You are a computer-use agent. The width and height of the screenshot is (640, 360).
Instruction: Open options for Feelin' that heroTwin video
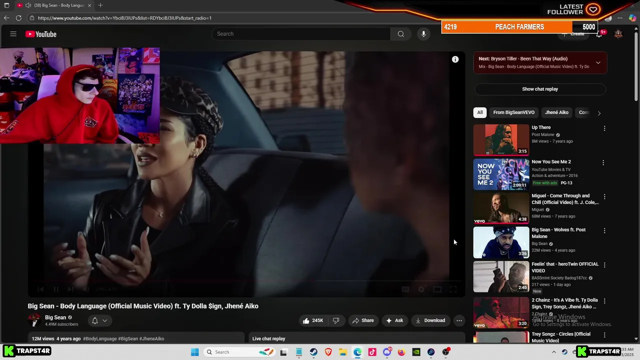click(604, 264)
